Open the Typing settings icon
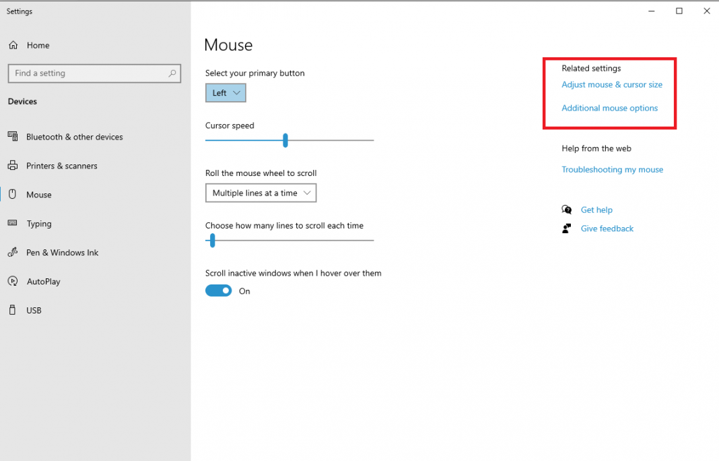The image size is (719, 461). coord(13,223)
